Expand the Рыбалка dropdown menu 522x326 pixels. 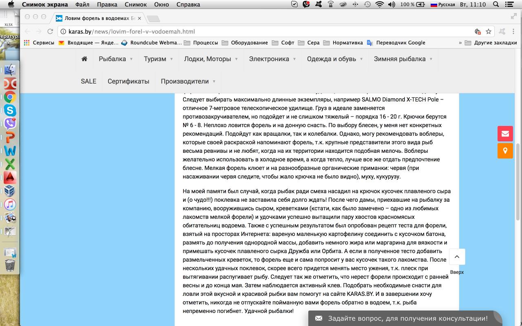point(115,59)
